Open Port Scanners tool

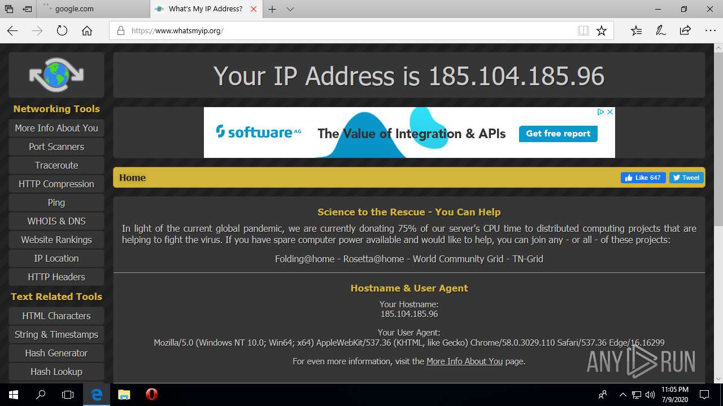coord(56,147)
